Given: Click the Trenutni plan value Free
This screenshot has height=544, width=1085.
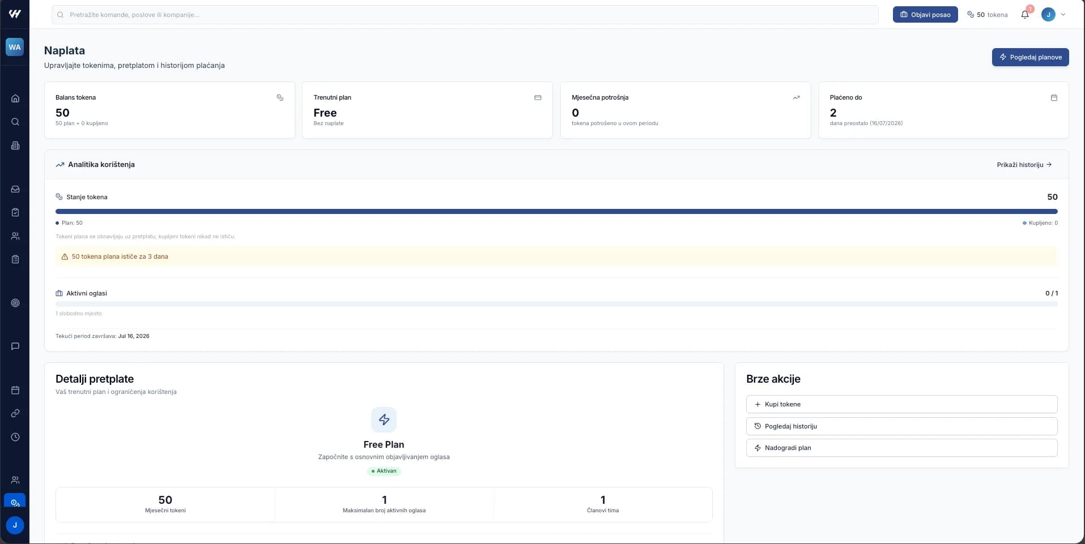Looking at the screenshot, I should coord(325,113).
